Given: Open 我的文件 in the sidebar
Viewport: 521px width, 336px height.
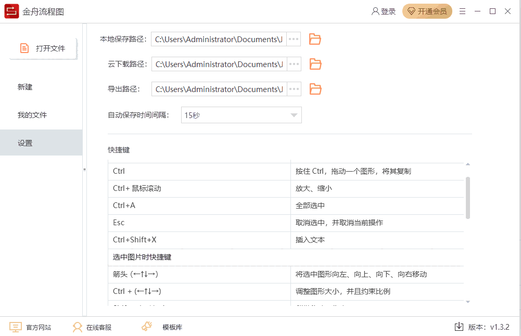Looking at the screenshot, I should (x=31, y=114).
